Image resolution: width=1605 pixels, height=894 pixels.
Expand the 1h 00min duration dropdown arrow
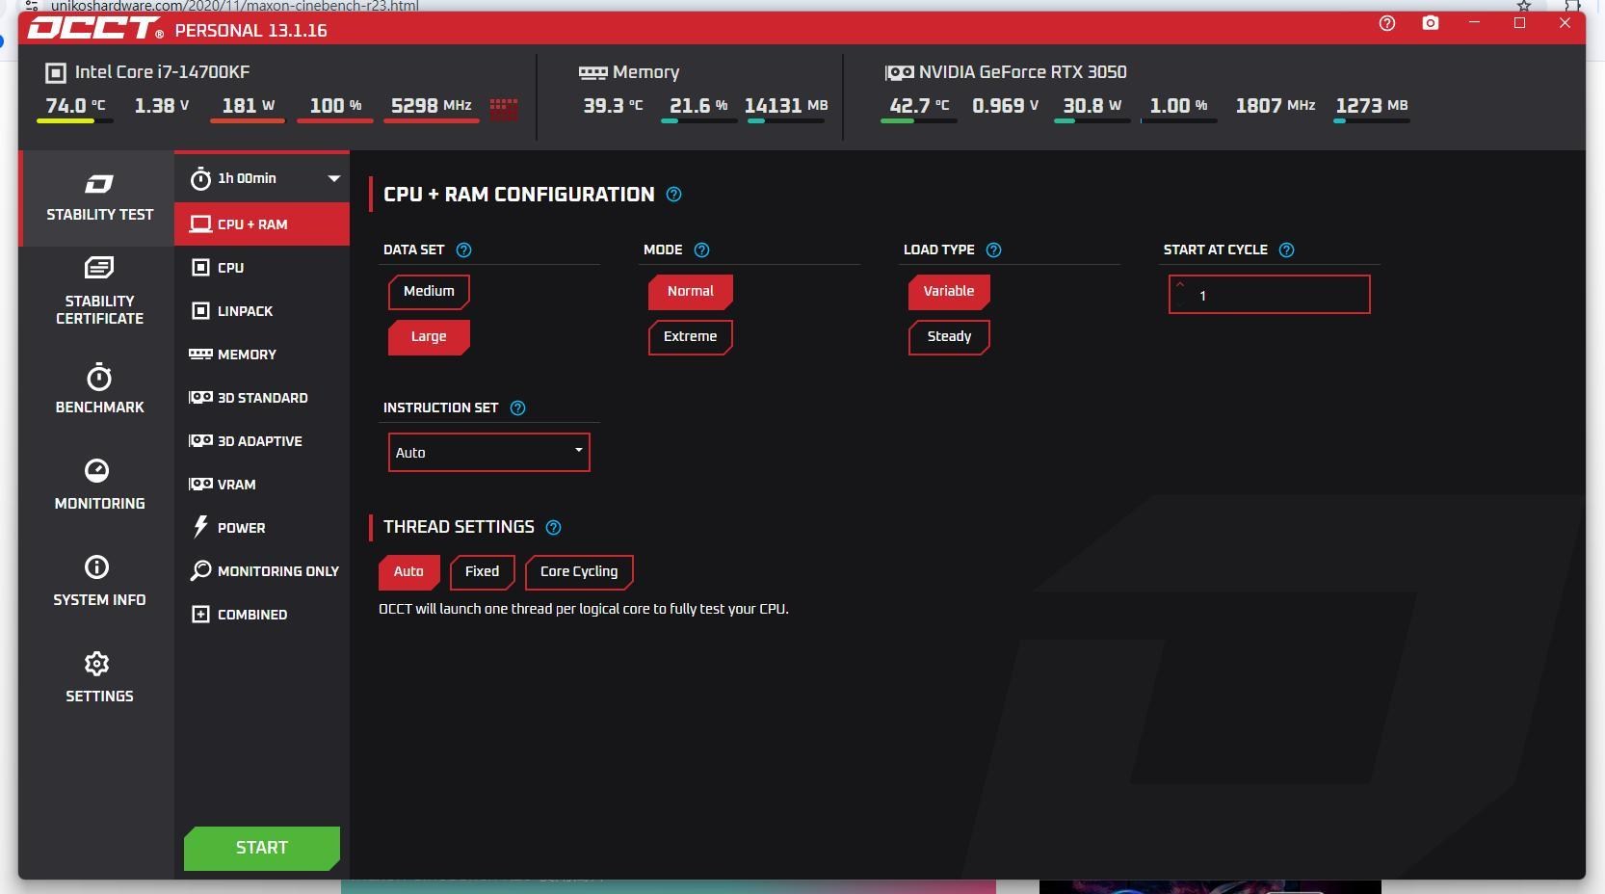333,178
